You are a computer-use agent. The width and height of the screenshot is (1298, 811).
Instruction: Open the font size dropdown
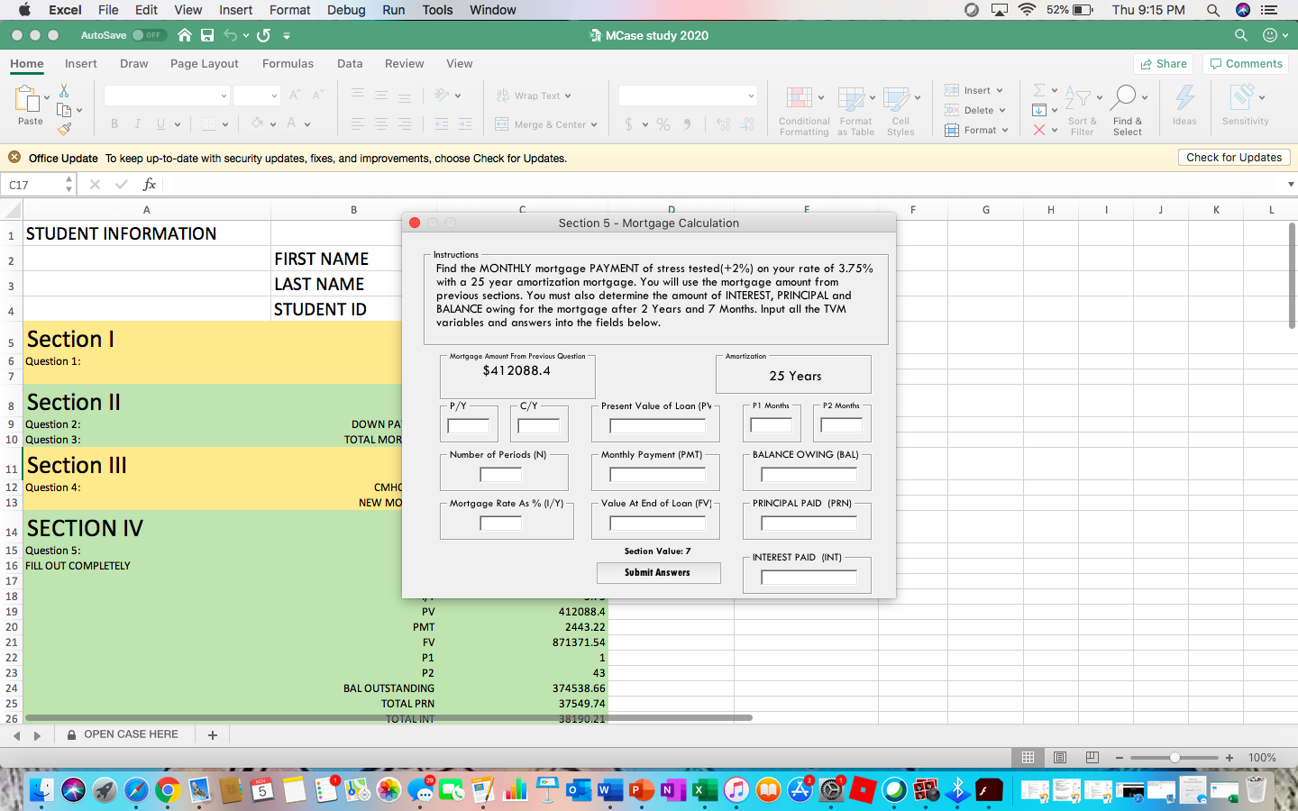[x=274, y=96]
